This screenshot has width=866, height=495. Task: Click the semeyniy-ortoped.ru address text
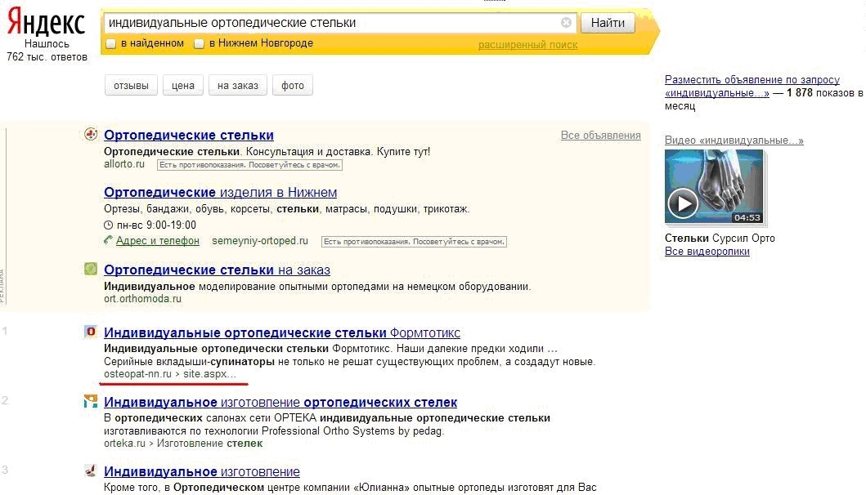pos(259,241)
